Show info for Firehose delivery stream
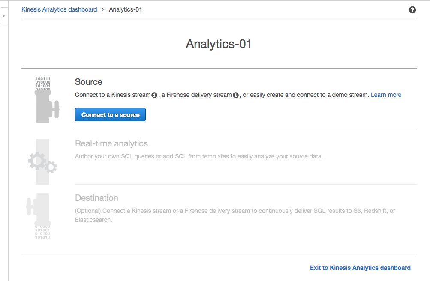Viewport: 430px width, 281px height. tap(236, 95)
